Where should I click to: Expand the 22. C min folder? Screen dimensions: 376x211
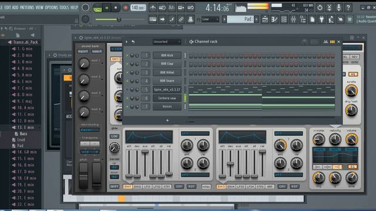[23, 205]
